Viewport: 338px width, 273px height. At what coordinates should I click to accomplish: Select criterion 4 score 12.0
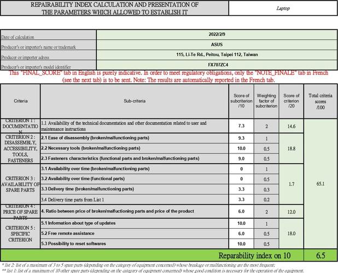tap(291, 212)
